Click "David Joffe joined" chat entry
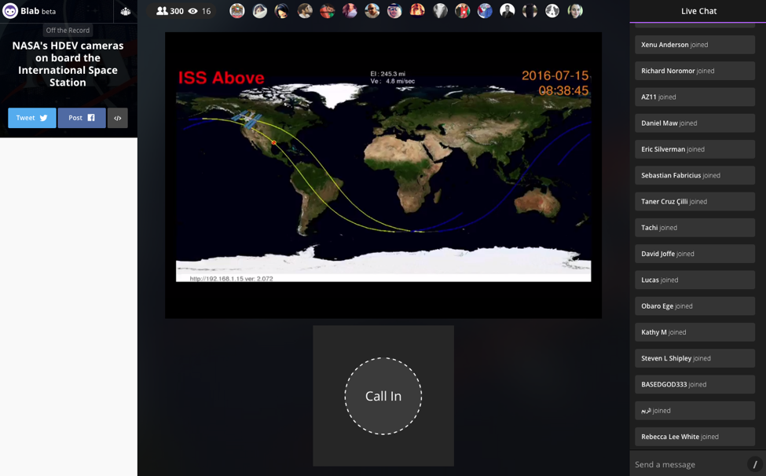 [x=695, y=254]
